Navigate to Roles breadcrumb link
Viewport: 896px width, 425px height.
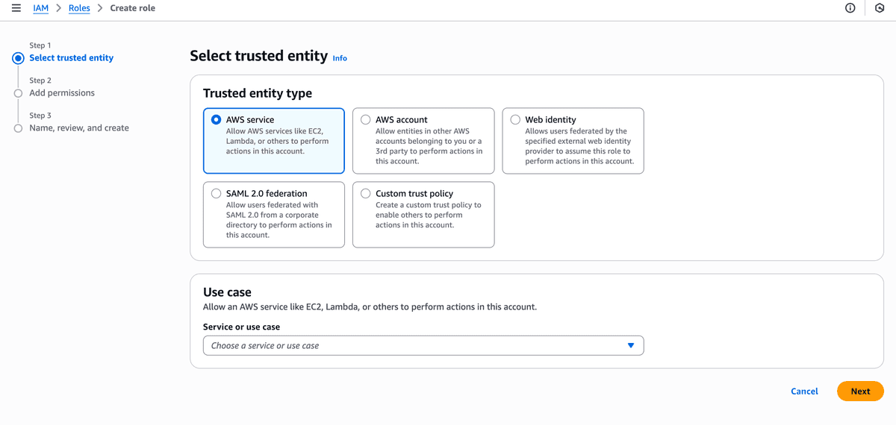79,8
